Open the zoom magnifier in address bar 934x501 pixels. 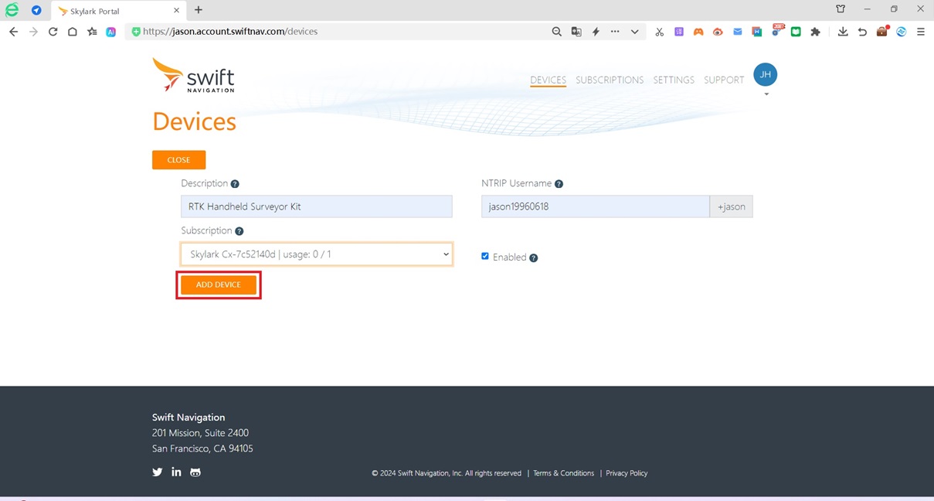click(x=556, y=32)
